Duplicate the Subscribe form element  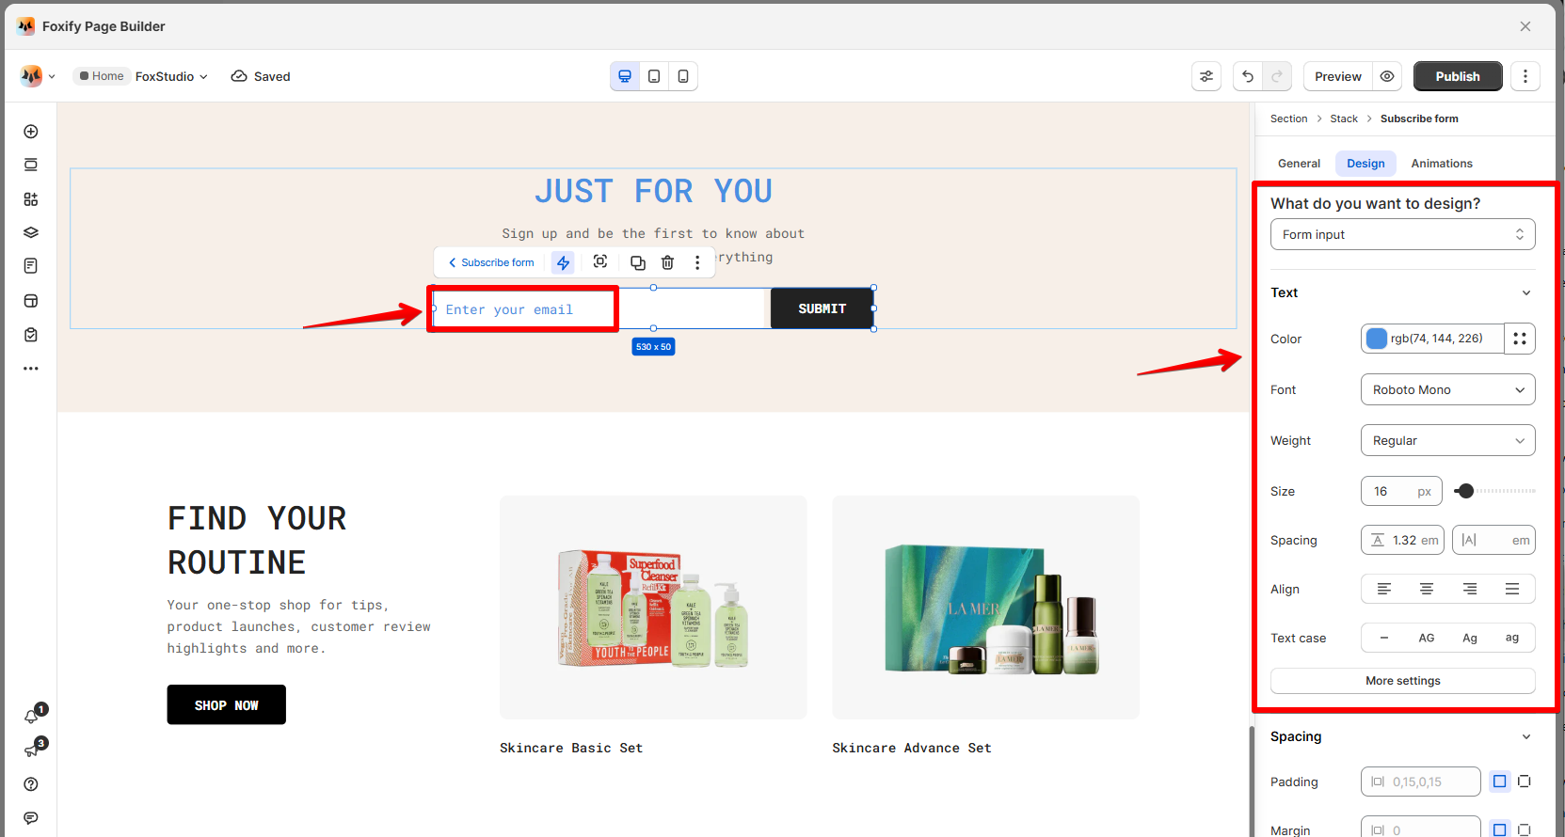(x=637, y=262)
